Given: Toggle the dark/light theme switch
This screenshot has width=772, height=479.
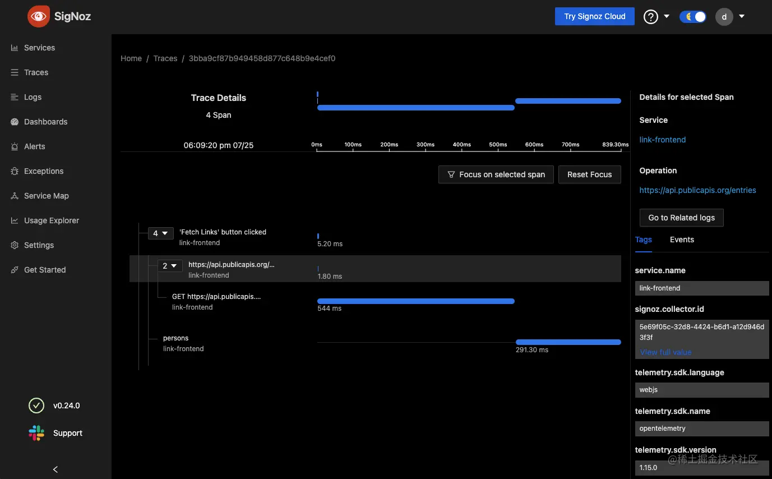Looking at the screenshot, I should click(x=693, y=16).
